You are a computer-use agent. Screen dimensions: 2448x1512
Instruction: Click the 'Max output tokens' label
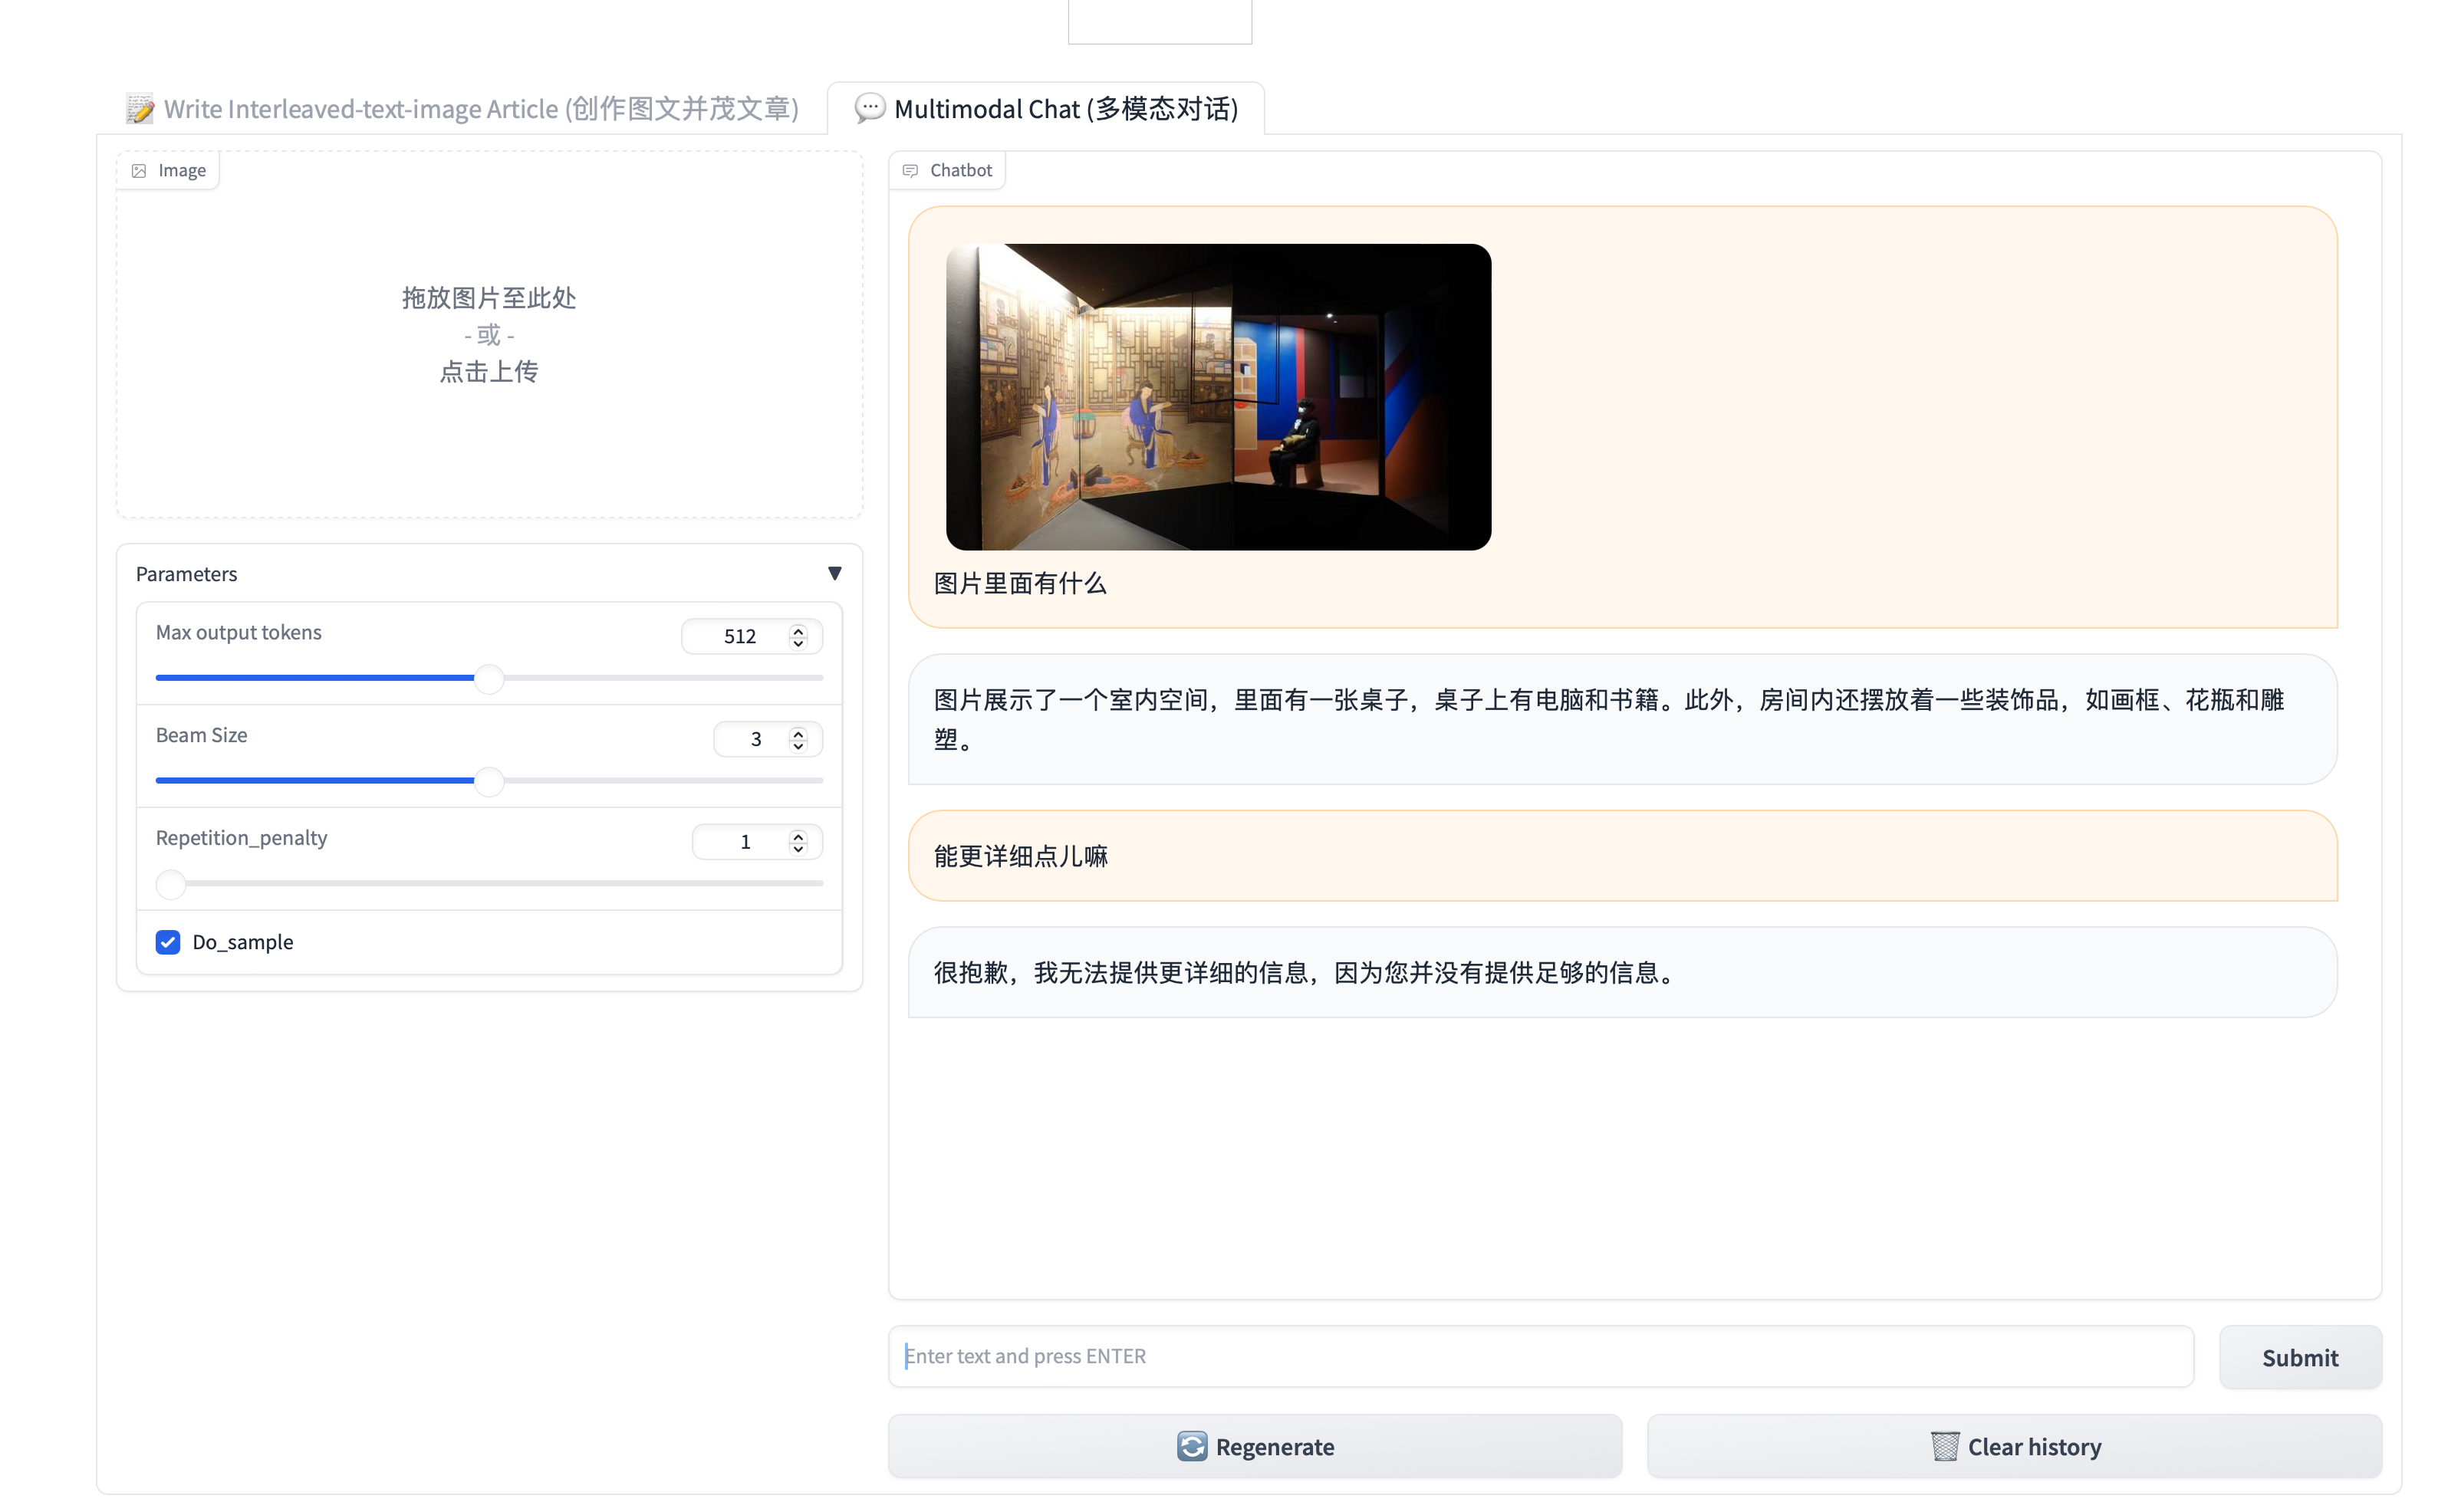(x=238, y=632)
